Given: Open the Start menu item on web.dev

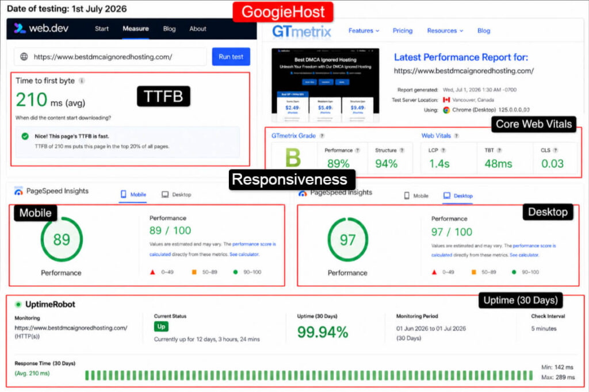Looking at the screenshot, I should [x=101, y=29].
